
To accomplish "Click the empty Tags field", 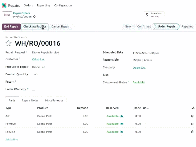I will point(162,75).
